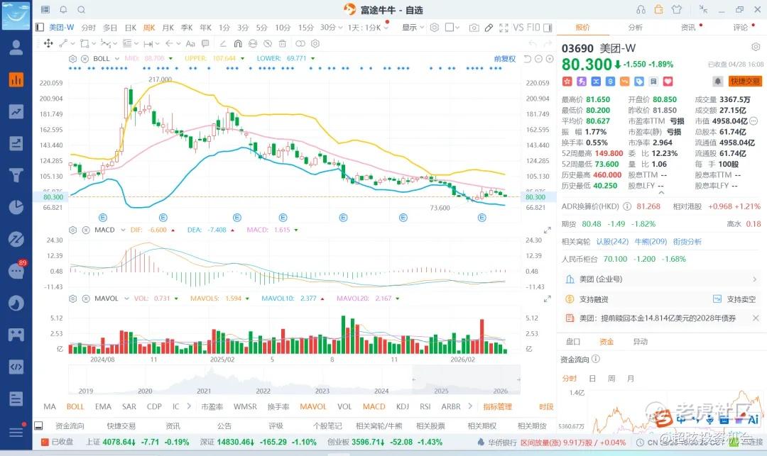The width and height of the screenshot is (767, 456).
Task: Toggle the checkbox square in chart toolbar
Action: pyautogui.click(x=449, y=28)
